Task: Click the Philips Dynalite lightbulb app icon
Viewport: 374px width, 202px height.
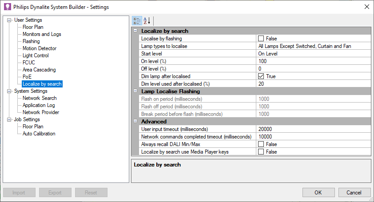Action: point(8,7)
